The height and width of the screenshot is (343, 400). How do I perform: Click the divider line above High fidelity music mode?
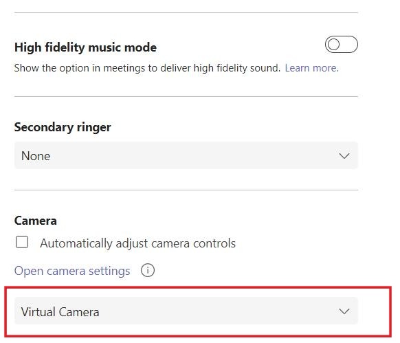point(186,12)
